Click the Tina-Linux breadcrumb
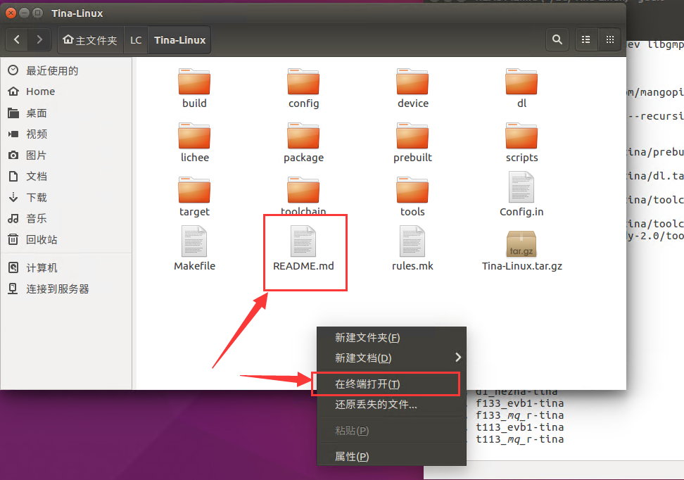 pos(179,40)
